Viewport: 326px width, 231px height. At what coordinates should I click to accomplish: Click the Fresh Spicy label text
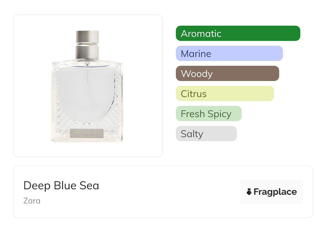206,114
